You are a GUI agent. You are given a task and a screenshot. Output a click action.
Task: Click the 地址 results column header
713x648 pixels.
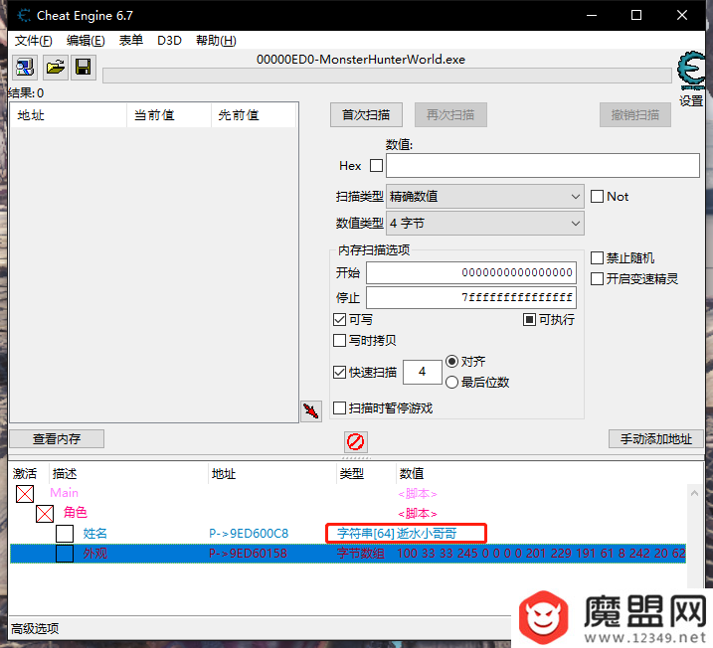click(x=69, y=115)
